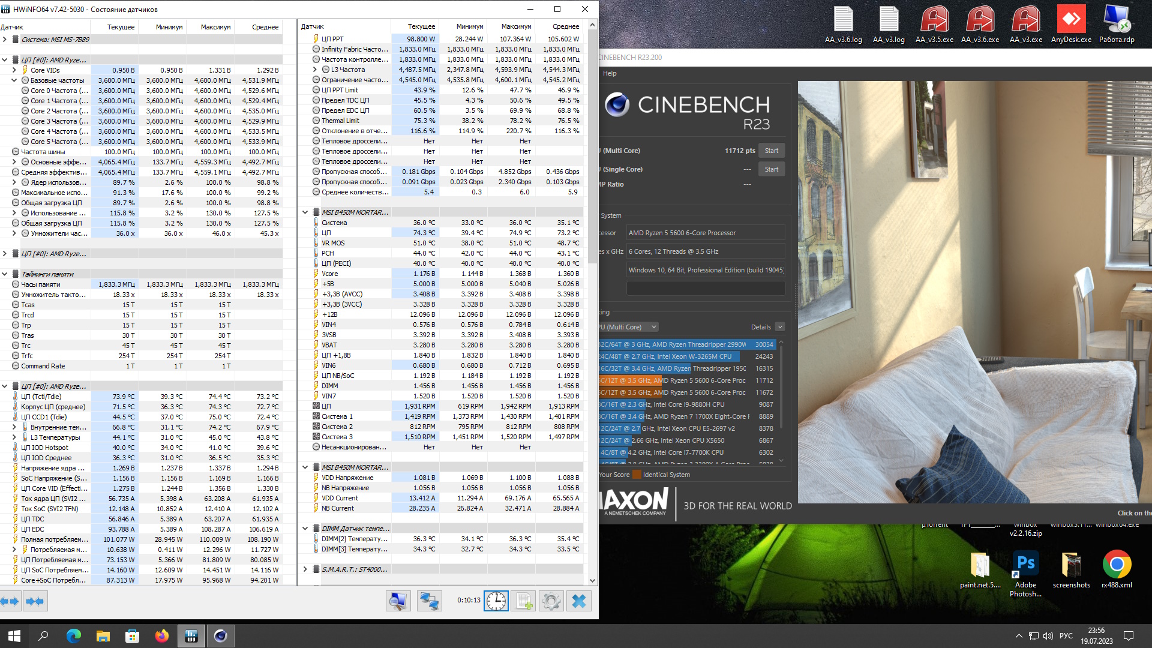Collapse the Тайминги памяти section
This screenshot has height=648, width=1152.
[x=5, y=274]
